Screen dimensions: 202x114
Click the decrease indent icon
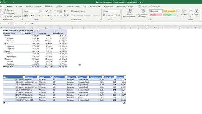pyautogui.click(x=65, y=16)
